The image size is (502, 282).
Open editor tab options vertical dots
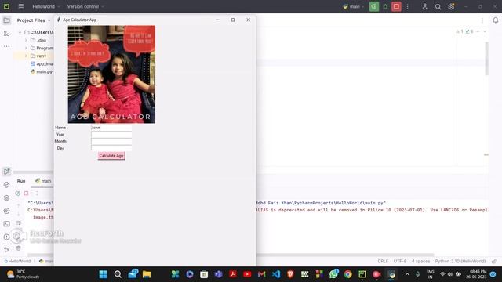pyautogui.click(x=482, y=20)
